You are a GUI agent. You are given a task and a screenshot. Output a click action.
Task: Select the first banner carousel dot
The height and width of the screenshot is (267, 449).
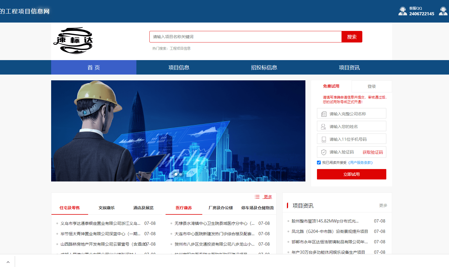click(x=176, y=174)
